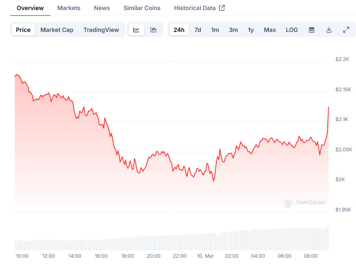
Task: Switch to the Similar Coins tab
Action: coord(142,8)
